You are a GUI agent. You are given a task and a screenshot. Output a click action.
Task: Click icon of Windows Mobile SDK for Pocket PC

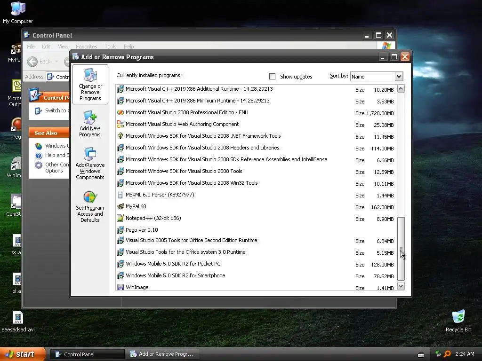pyautogui.click(x=120, y=264)
